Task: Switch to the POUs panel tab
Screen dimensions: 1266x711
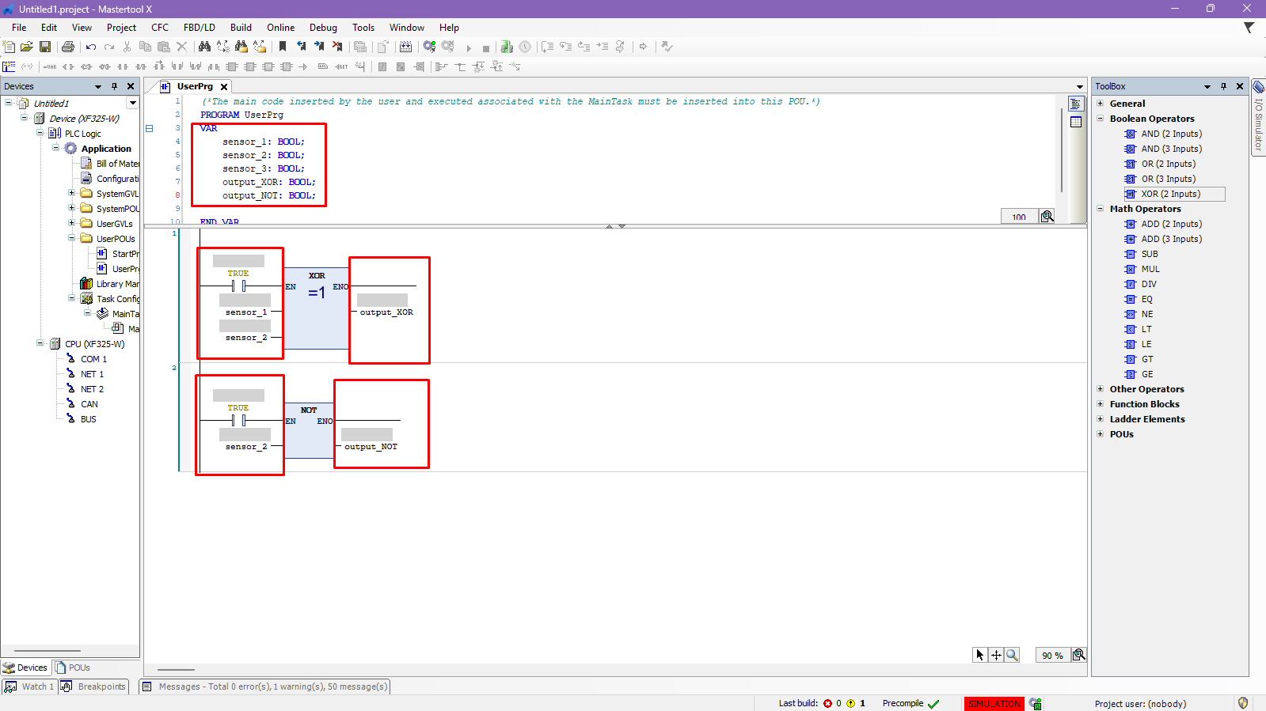Action: click(x=73, y=668)
